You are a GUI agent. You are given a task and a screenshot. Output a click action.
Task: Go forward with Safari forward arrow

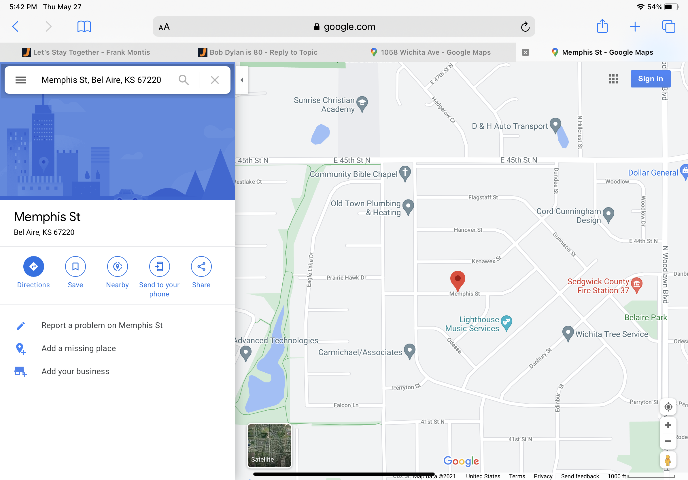coord(48,27)
